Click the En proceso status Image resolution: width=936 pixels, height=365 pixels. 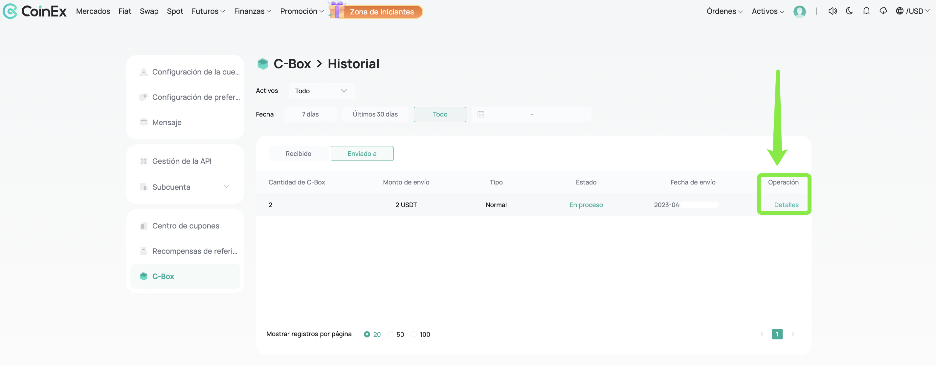586,205
